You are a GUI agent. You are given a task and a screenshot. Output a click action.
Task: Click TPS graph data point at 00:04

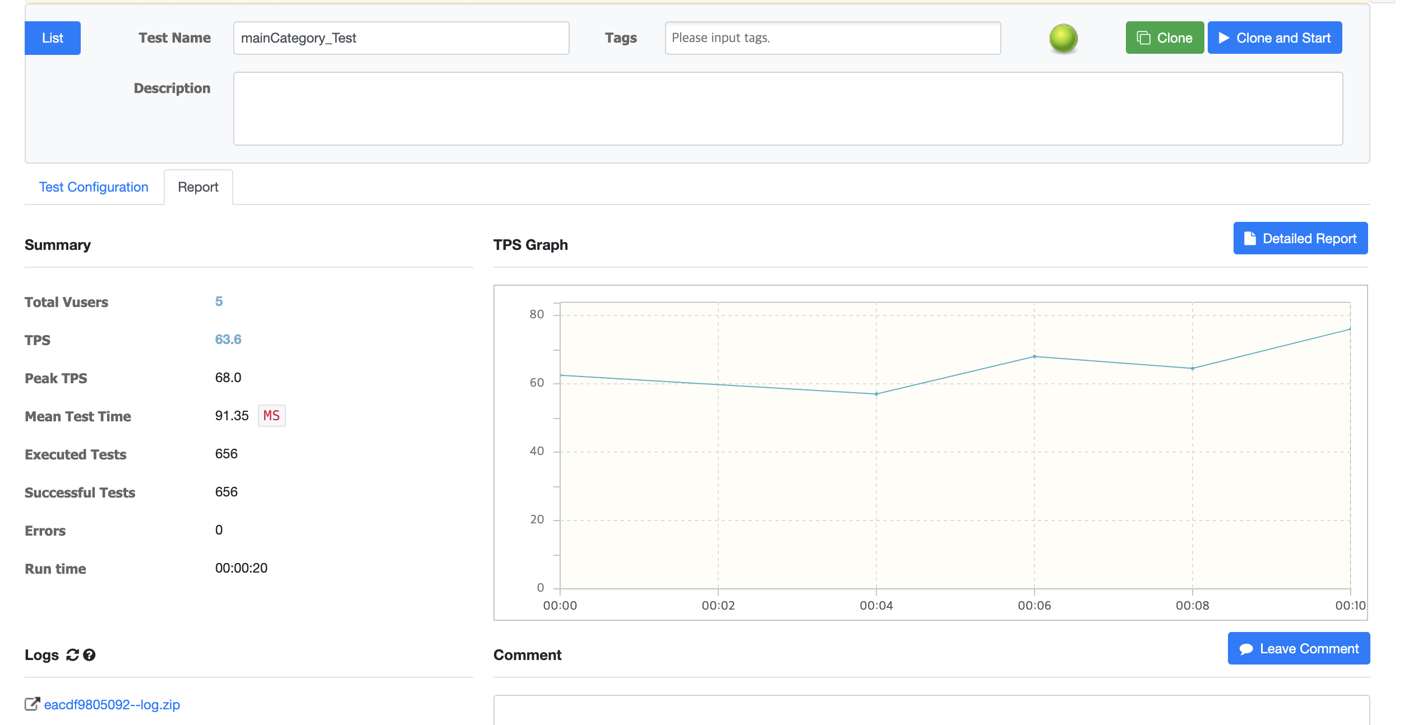(x=876, y=394)
